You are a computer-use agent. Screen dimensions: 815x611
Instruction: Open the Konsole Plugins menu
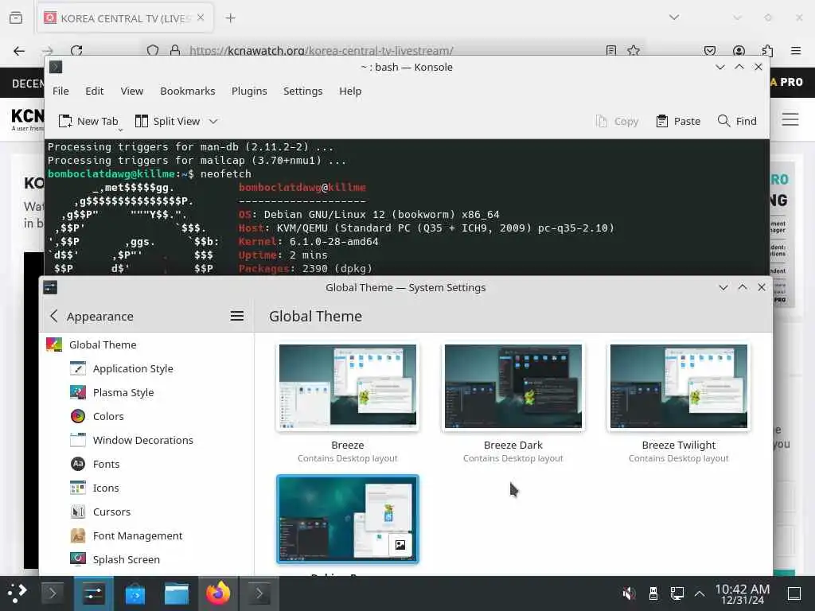tap(249, 91)
